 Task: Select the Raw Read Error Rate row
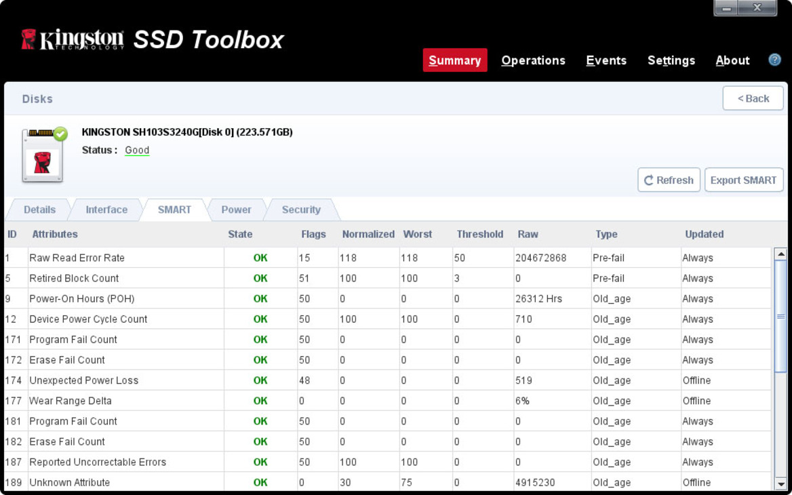pos(388,258)
